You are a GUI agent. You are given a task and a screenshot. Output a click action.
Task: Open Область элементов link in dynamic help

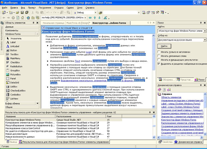click(171, 97)
